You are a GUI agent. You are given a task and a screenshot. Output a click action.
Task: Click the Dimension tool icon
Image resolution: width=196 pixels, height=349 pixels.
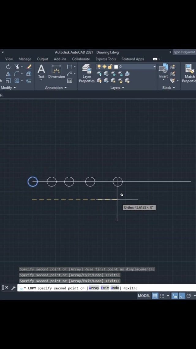(56, 71)
